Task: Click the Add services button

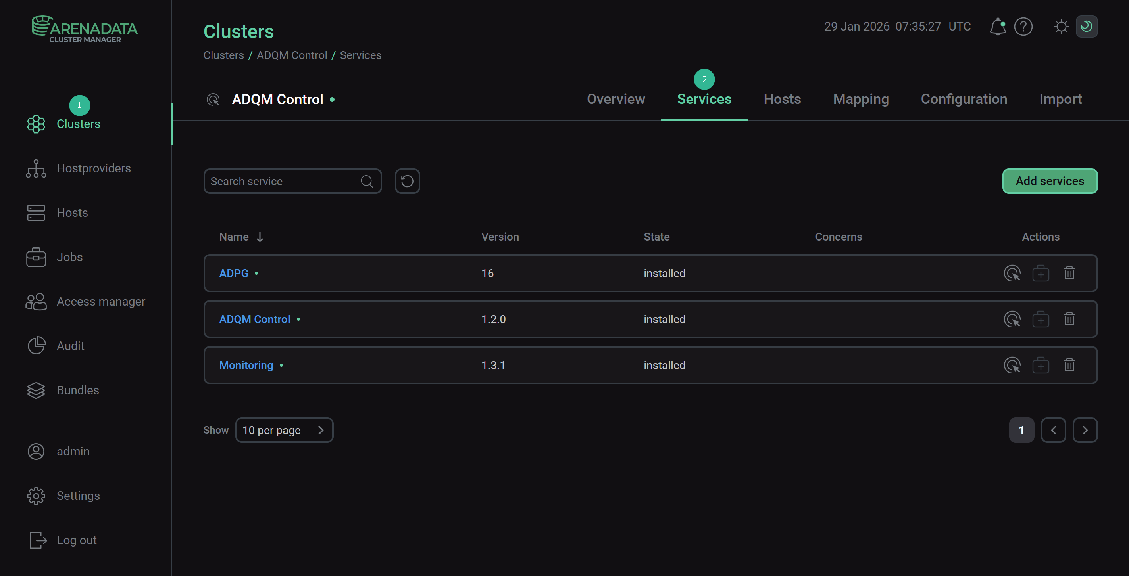Action: (1050, 181)
